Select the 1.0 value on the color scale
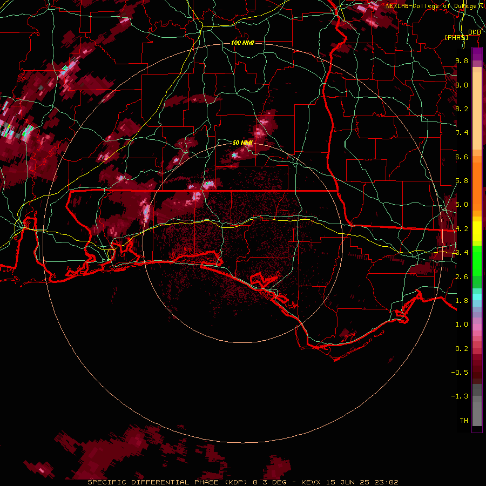The image size is (486, 486). pos(462,325)
